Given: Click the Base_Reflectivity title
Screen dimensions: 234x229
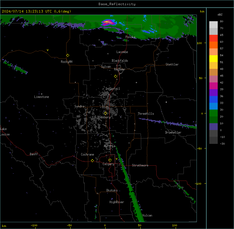Looking at the screenshot, I should point(117,4).
